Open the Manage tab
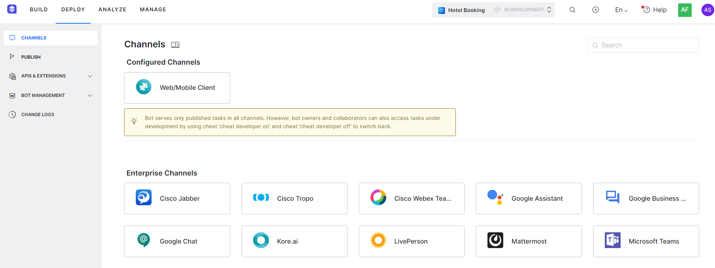This screenshot has width=715, height=268. coord(153,9)
